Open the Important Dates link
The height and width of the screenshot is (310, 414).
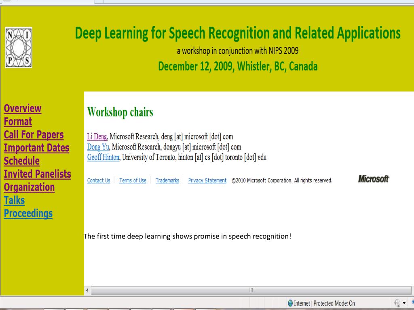pos(37,148)
